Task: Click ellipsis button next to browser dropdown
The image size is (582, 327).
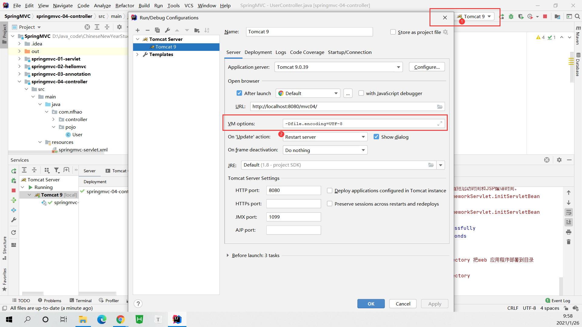Action: (348, 94)
